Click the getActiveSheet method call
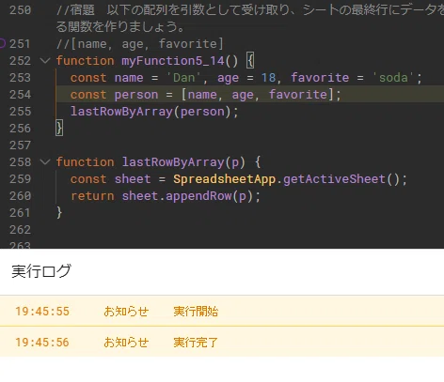This screenshot has height=382, width=444. 335,179
